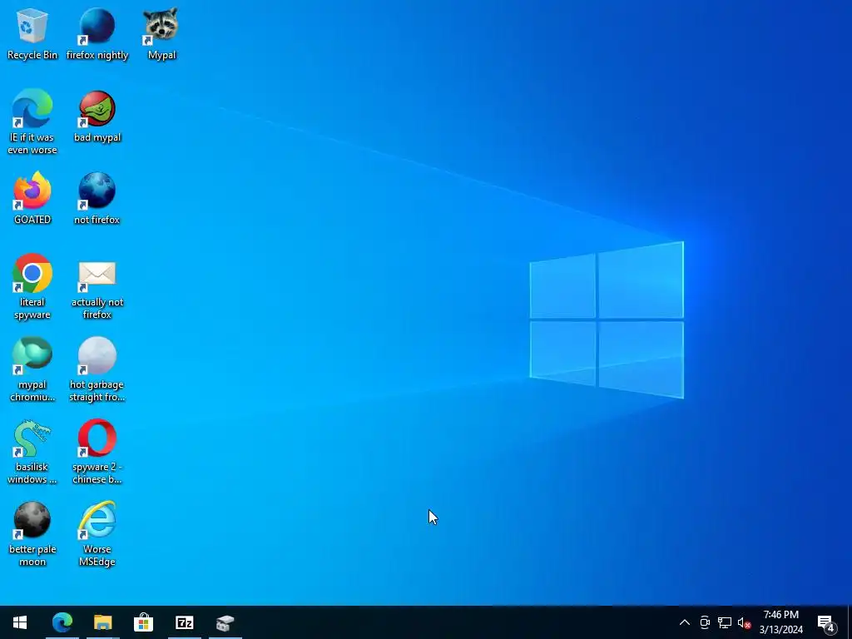Viewport: 852px width, 639px height.
Task: Open the Windows Start menu
Action: [20, 622]
